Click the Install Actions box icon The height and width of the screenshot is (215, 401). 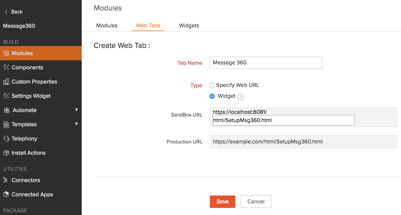coord(6,153)
